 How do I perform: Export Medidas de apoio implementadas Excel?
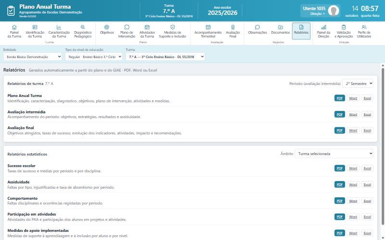(x=367, y=233)
